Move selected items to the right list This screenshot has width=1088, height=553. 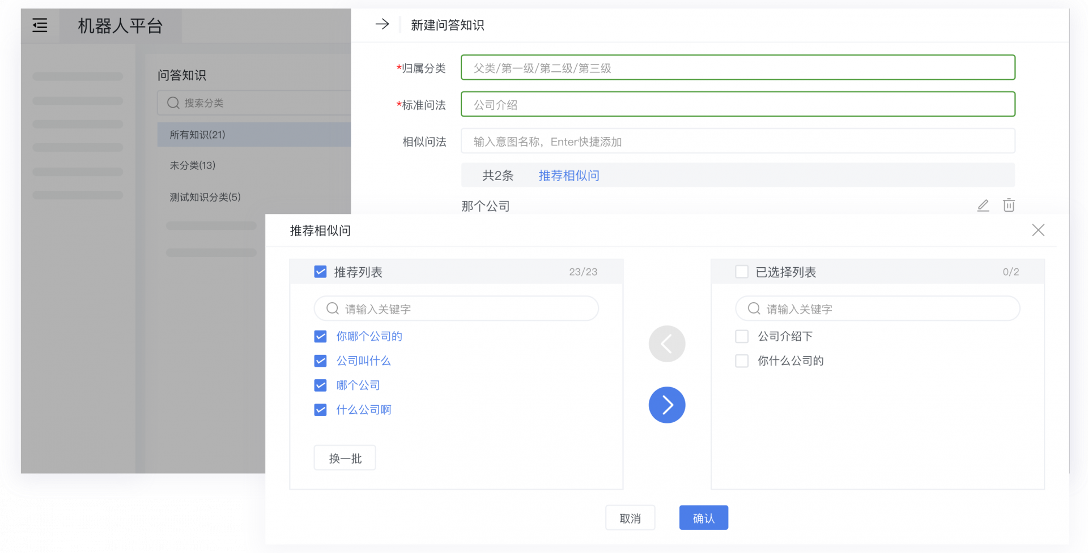pos(667,405)
